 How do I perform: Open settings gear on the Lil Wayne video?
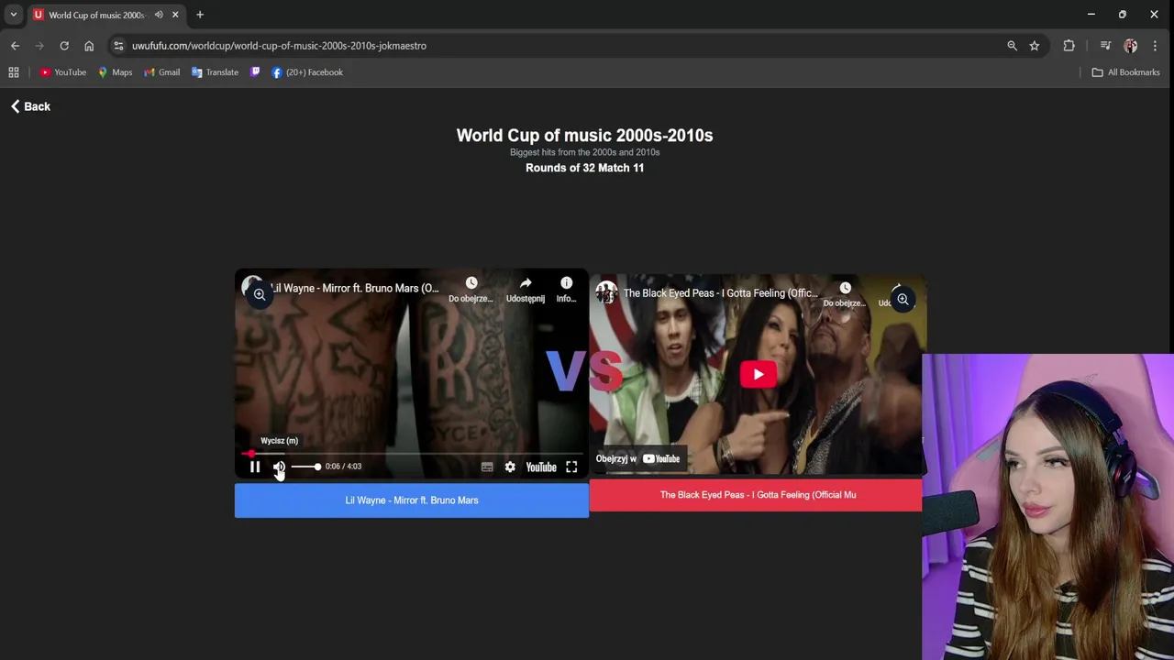click(510, 467)
